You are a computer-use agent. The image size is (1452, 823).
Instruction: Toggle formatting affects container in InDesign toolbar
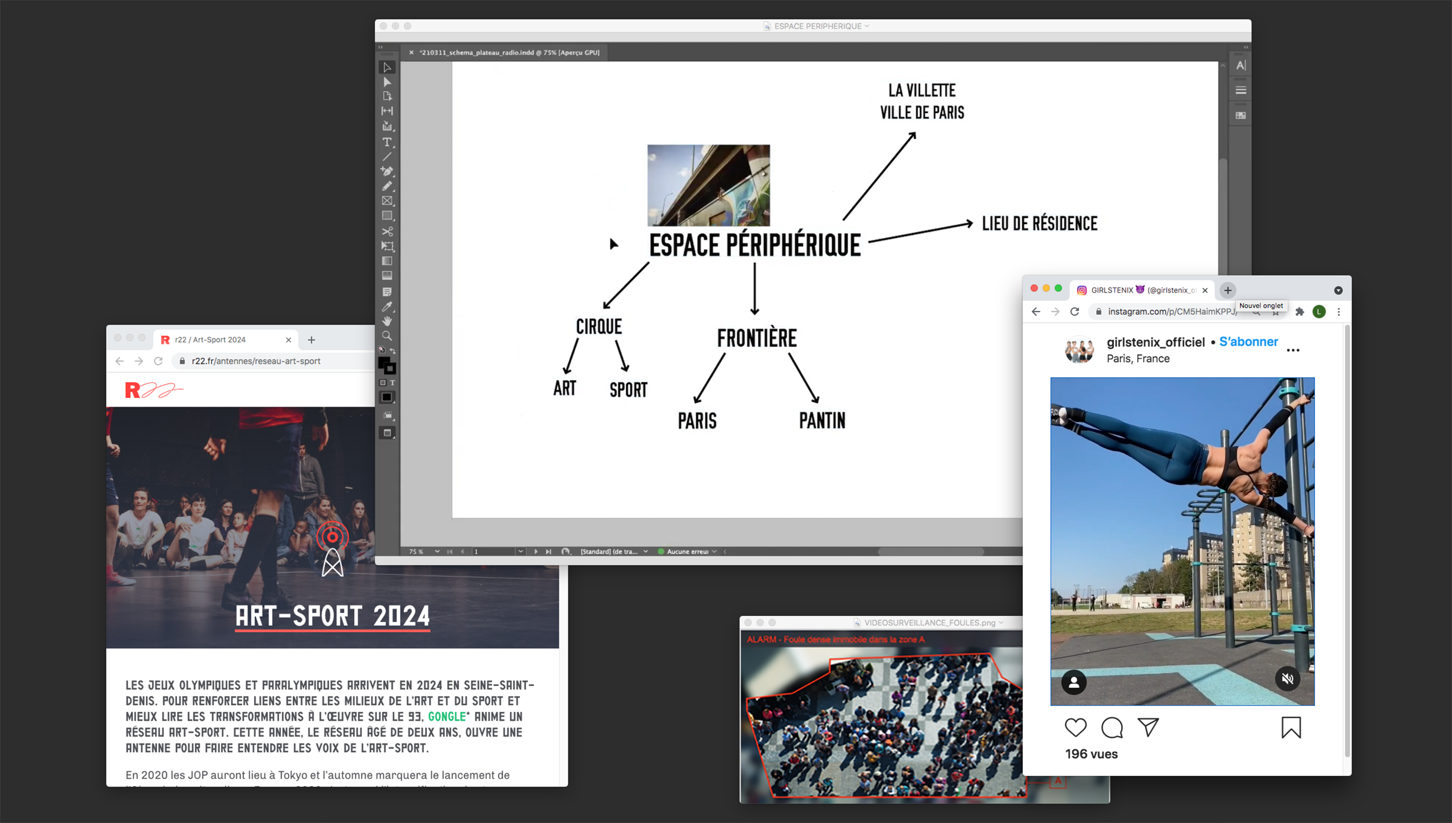pos(383,383)
